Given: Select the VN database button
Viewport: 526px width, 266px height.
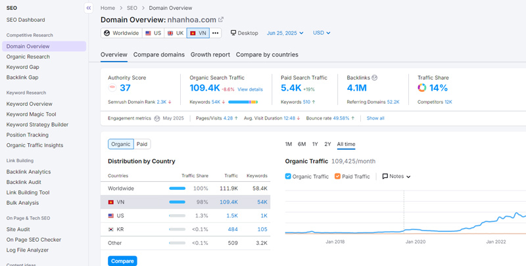Looking at the screenshot, I should tap(198, 33).
